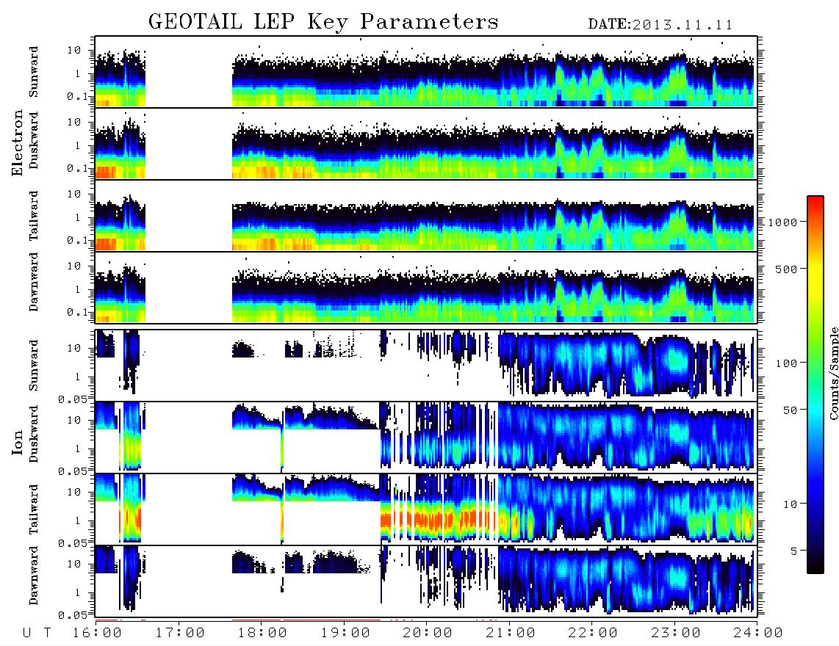Viewport: 839px width, 646px height.
Task: Click the Electron Dawnward panel label
Action: pos(34,283)
